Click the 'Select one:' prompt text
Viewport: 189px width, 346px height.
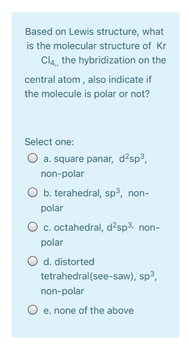click(x=49, y=142)
